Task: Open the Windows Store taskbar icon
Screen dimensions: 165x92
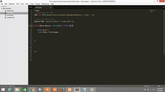Action: 25,90
